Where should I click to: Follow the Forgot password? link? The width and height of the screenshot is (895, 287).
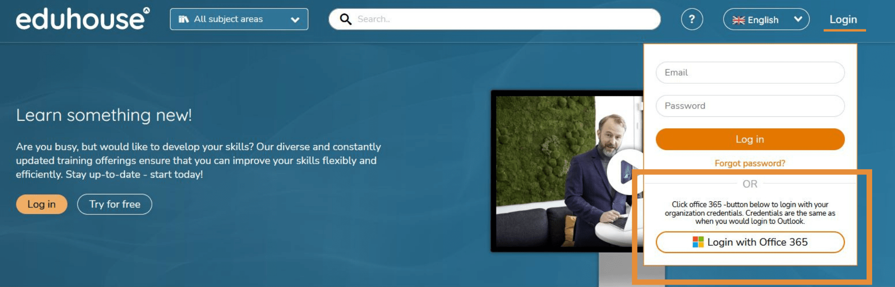pyautogui.click(x=750, y=163)
